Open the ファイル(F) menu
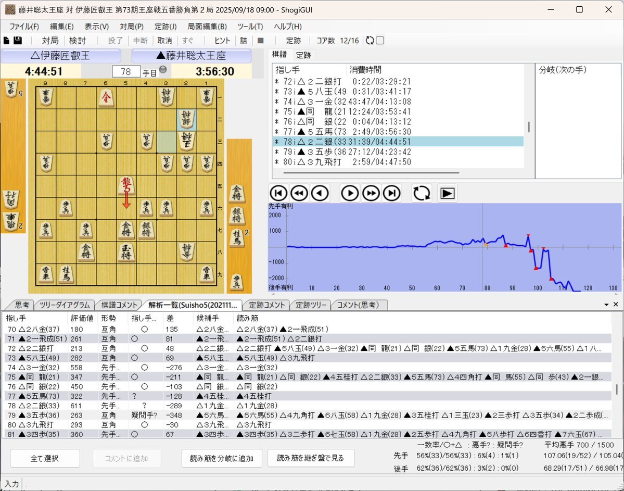The image size is (624, 491). coord(24,27)
